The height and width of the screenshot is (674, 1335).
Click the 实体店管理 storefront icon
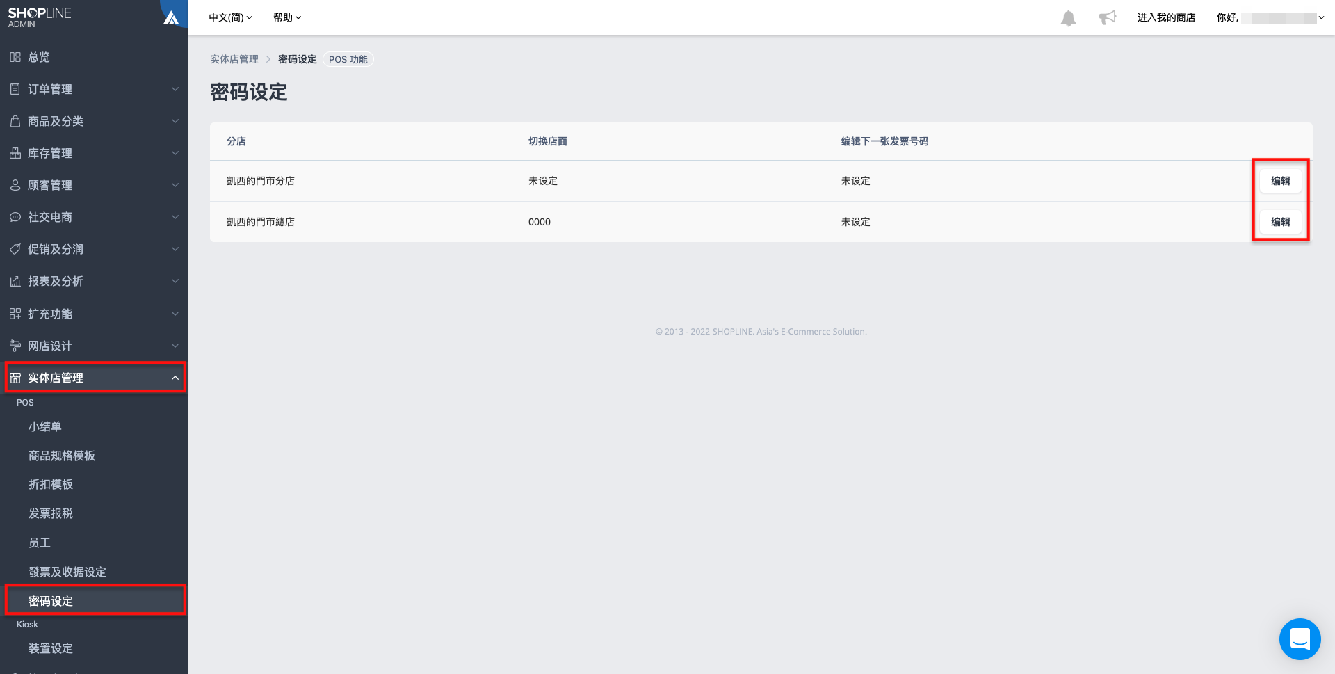tap(15, 378)
